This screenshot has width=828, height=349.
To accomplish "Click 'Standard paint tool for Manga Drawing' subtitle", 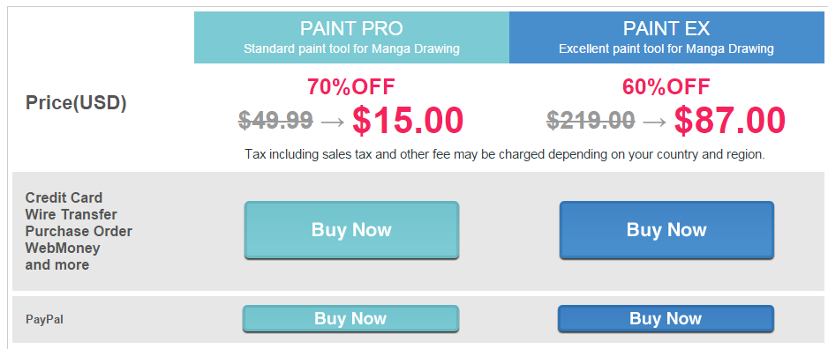I will [x=351, y=49].
